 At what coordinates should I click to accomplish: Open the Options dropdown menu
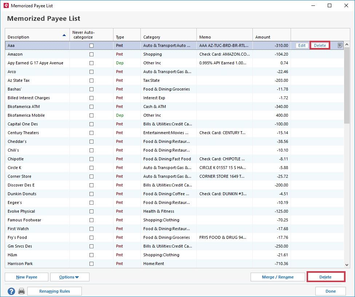click(x=69, y=277)
